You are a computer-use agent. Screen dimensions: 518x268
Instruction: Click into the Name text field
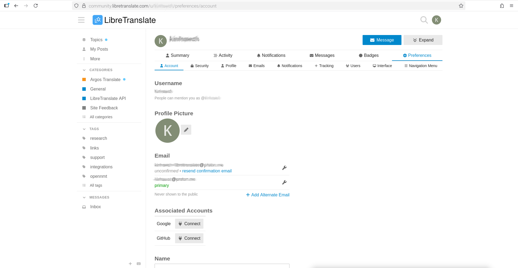tap(222, 266)
